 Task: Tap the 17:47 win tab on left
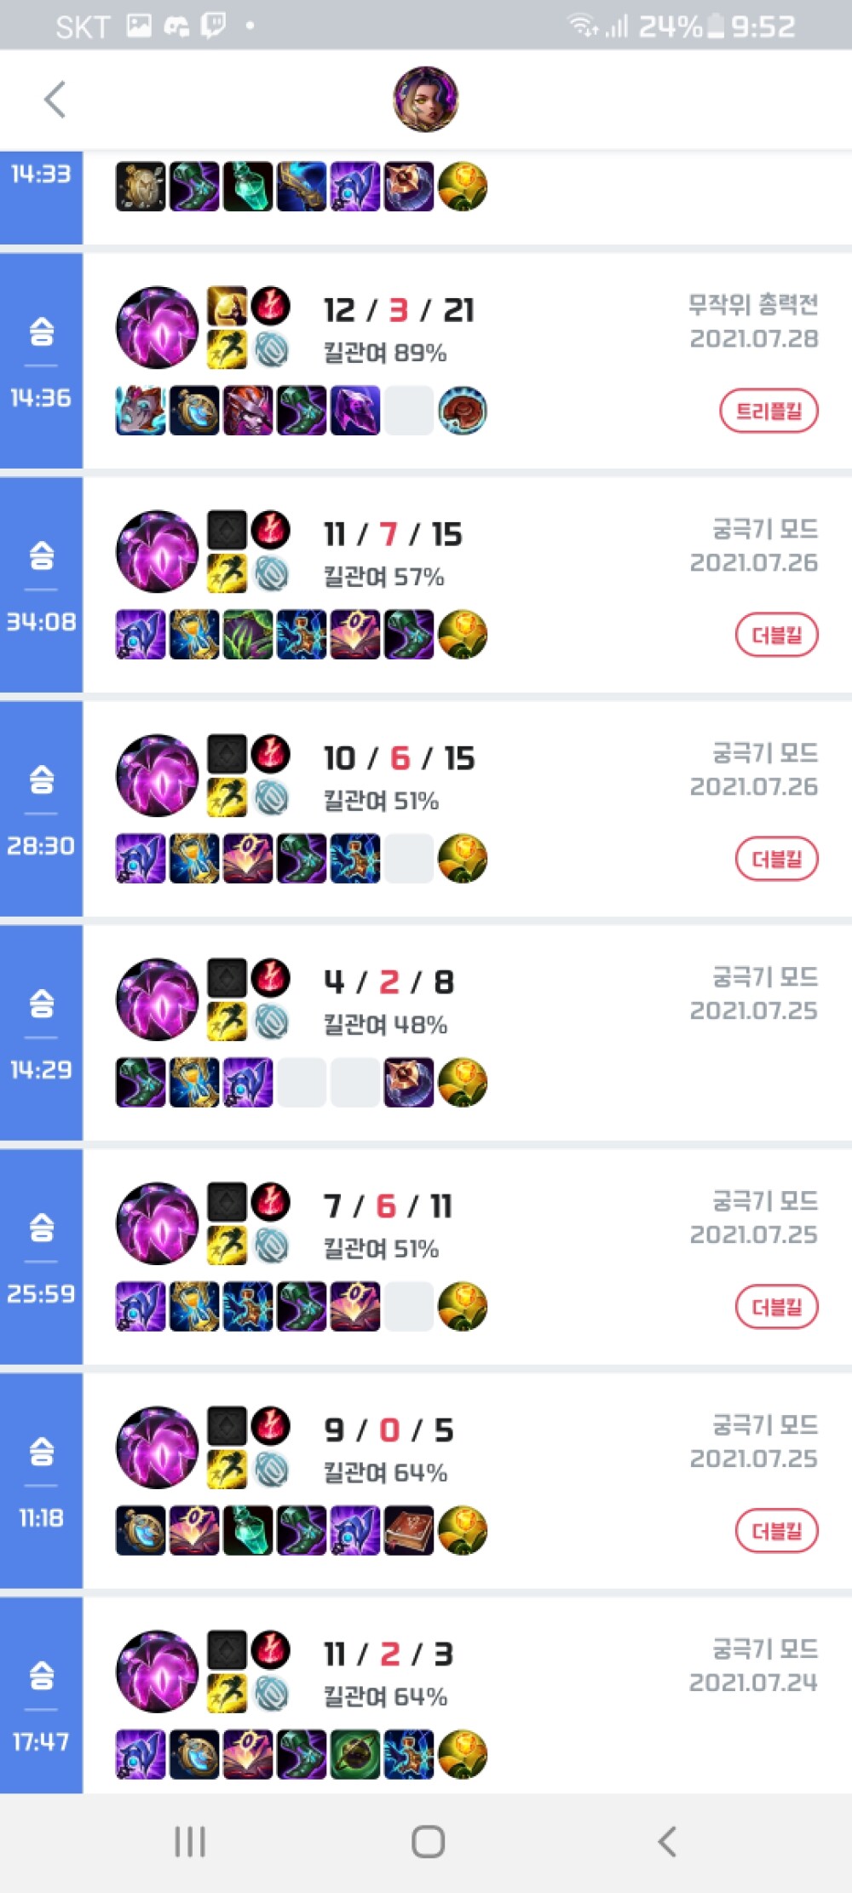point(41,1696)
